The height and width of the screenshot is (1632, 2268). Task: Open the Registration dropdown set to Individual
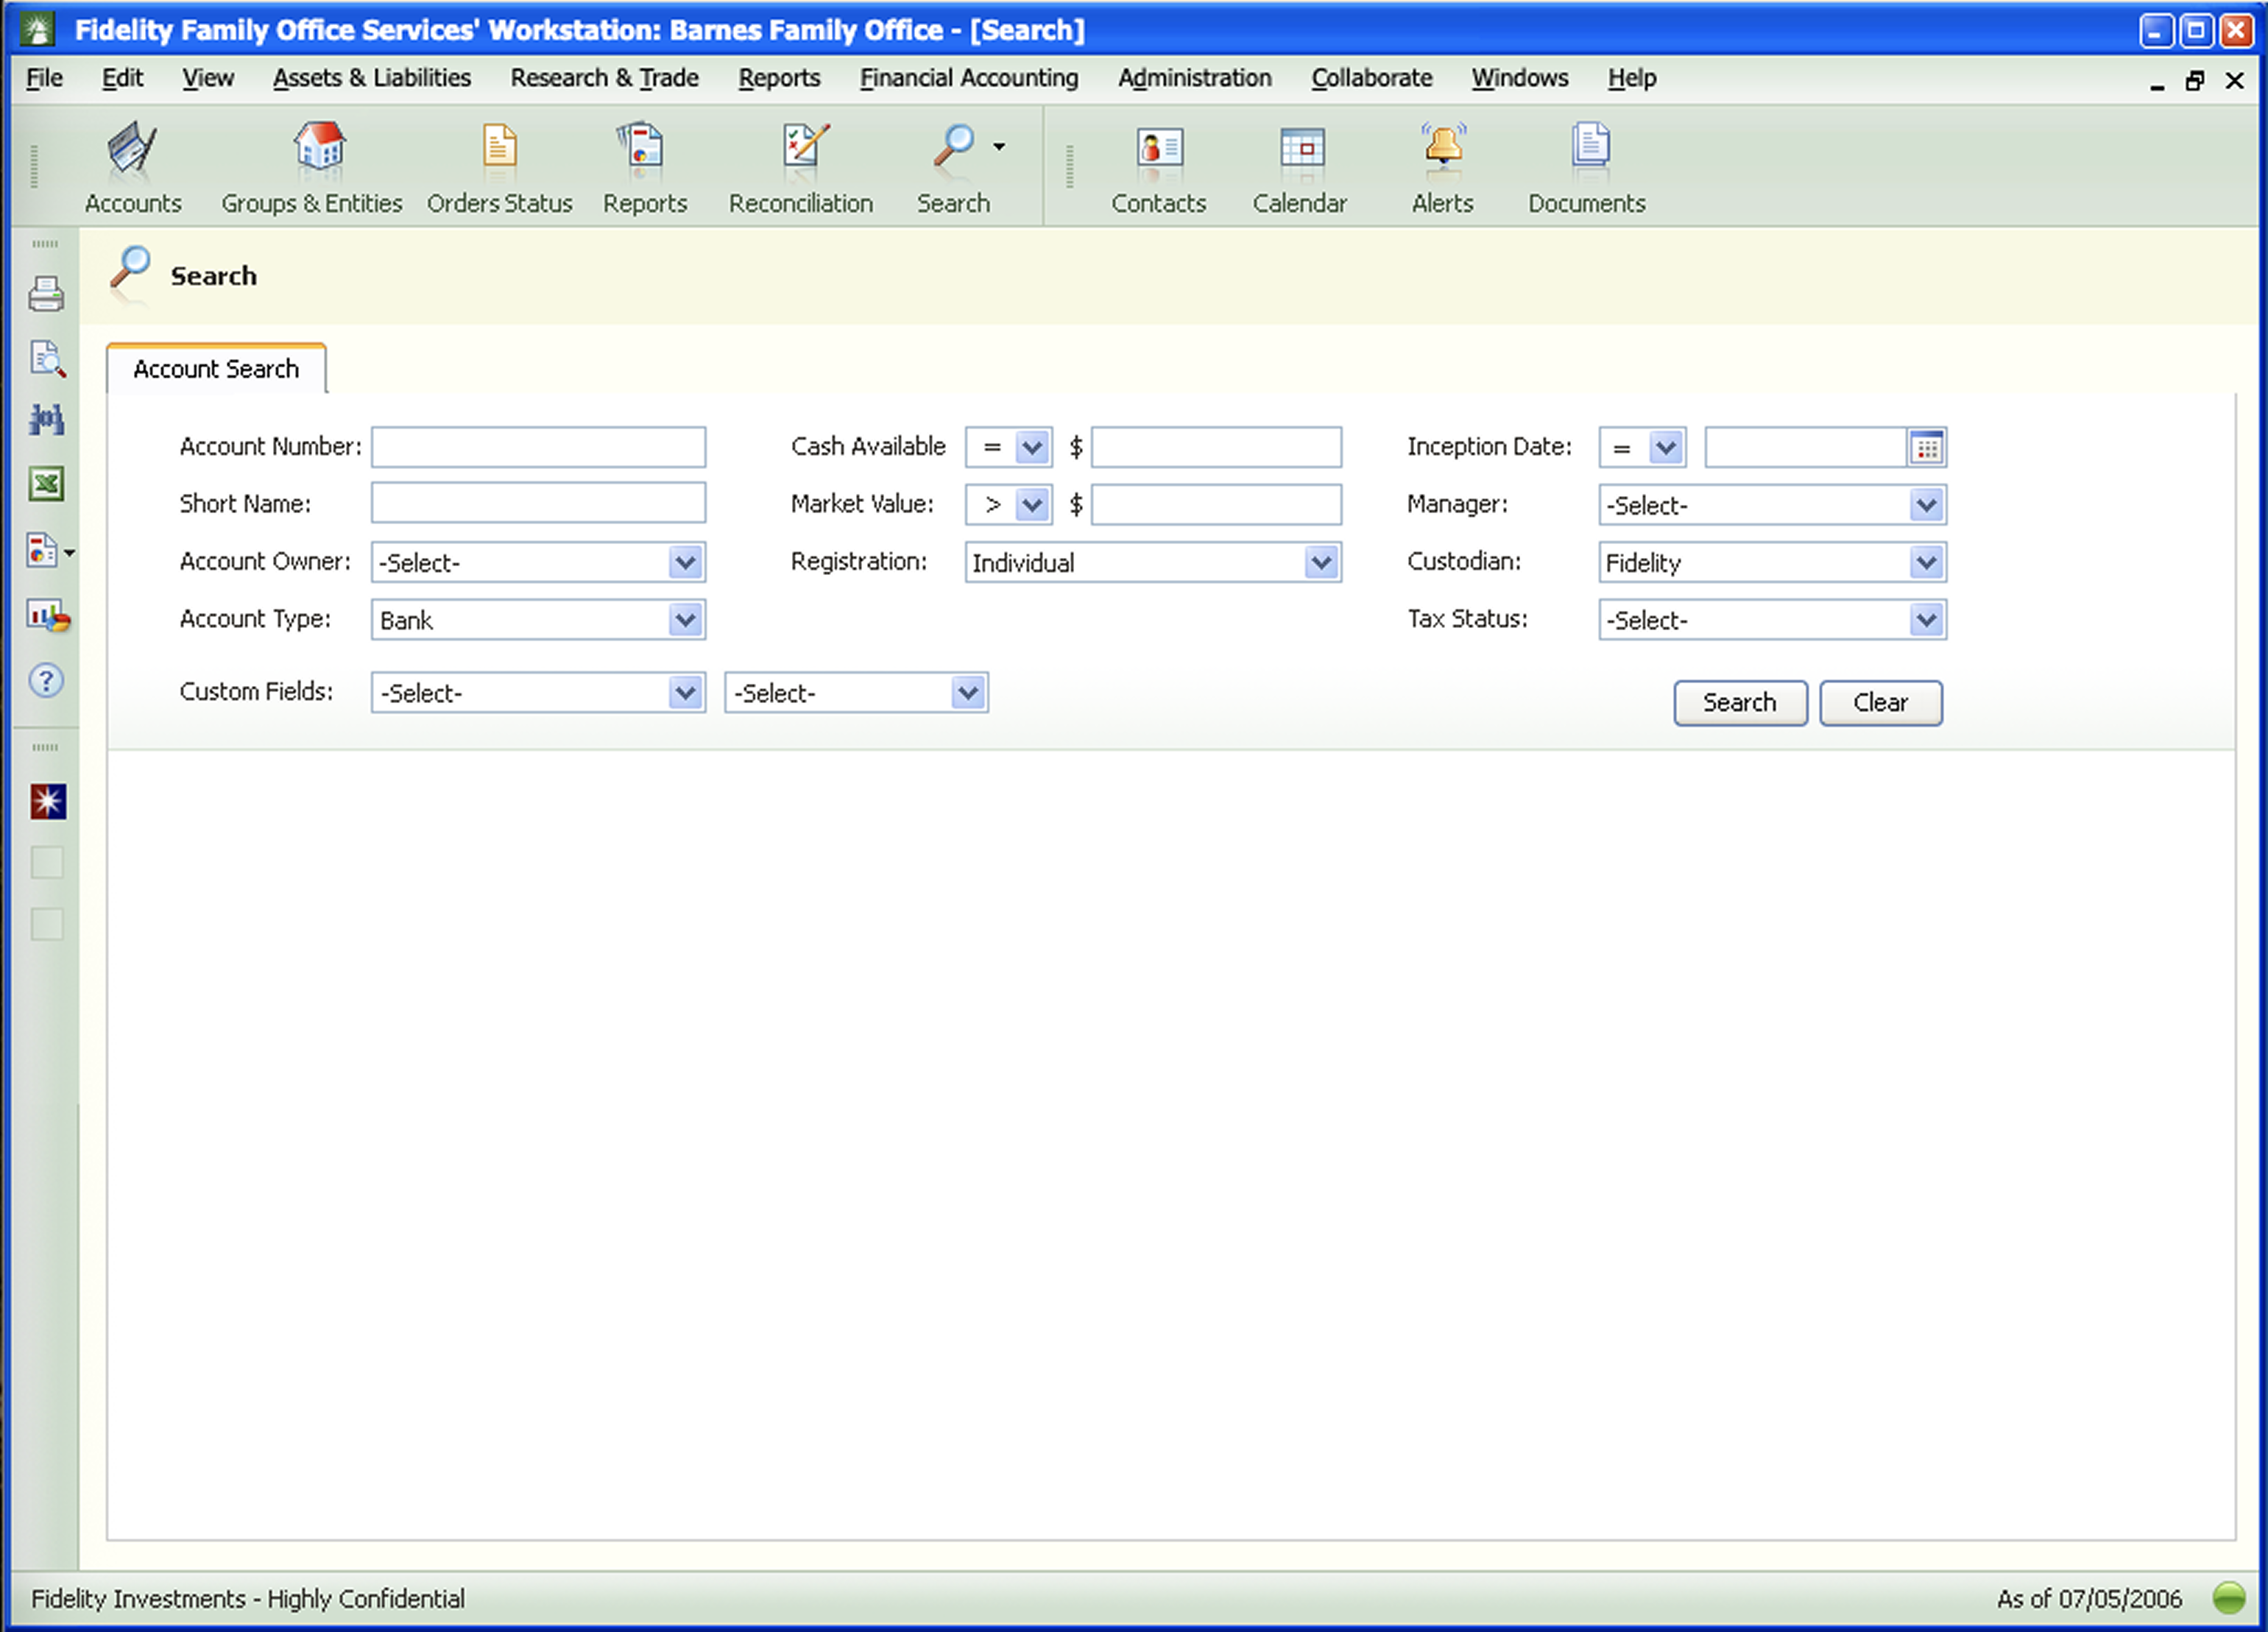tap(1321, 563)
